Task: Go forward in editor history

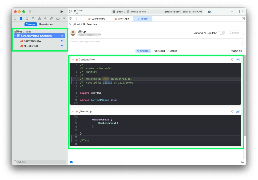Action: coord(80,18)
